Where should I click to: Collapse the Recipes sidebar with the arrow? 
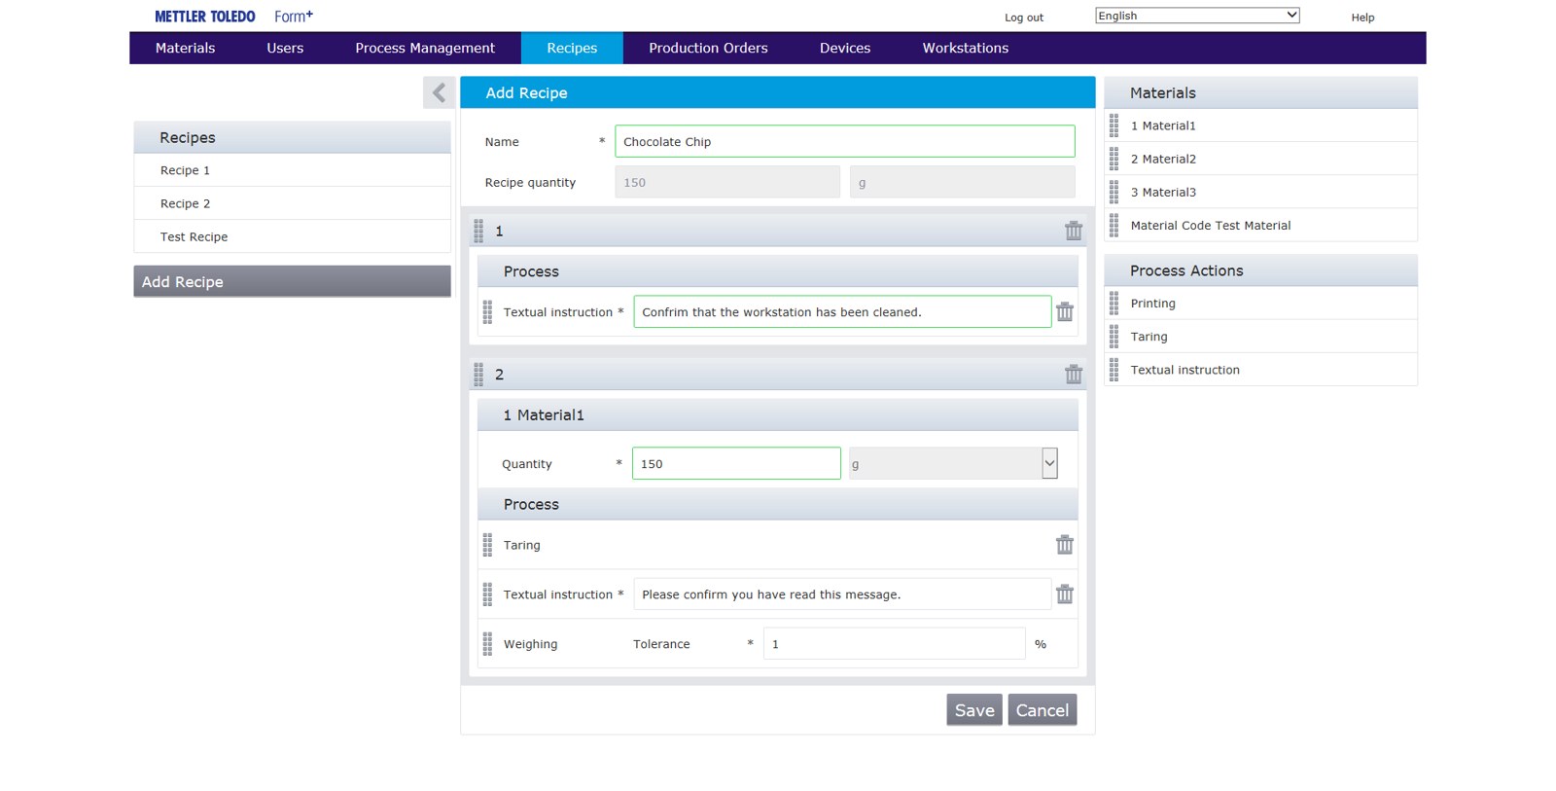pos(439,92)
